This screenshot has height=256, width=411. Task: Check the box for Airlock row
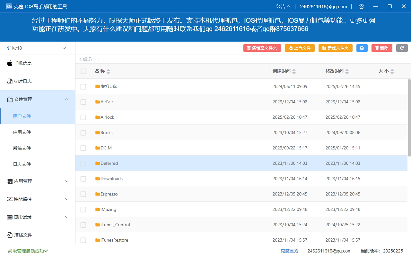coord(83,117)
